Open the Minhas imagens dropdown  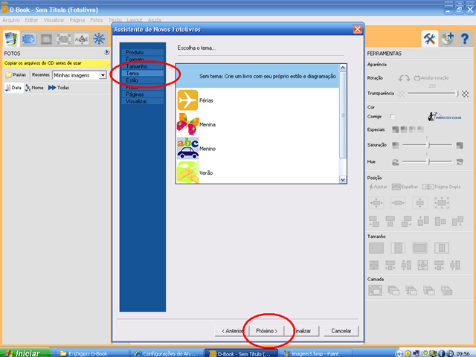pyautogui.click(x=103, y=75)
